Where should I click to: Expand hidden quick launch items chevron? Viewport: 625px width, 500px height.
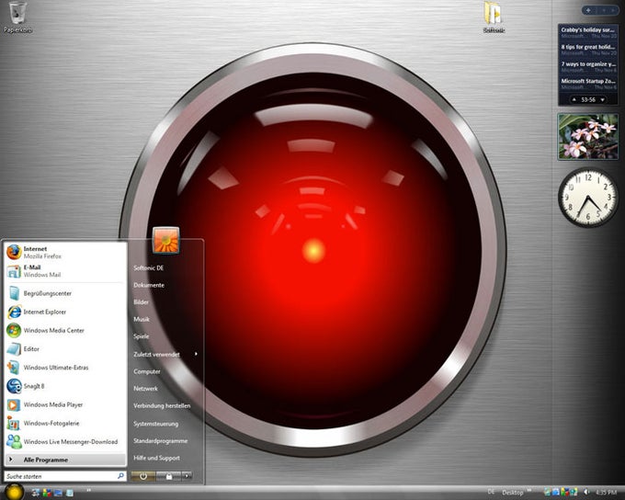click(88, 490)
